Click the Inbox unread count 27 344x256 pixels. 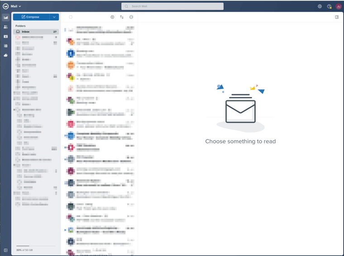[x=55, y=32]
